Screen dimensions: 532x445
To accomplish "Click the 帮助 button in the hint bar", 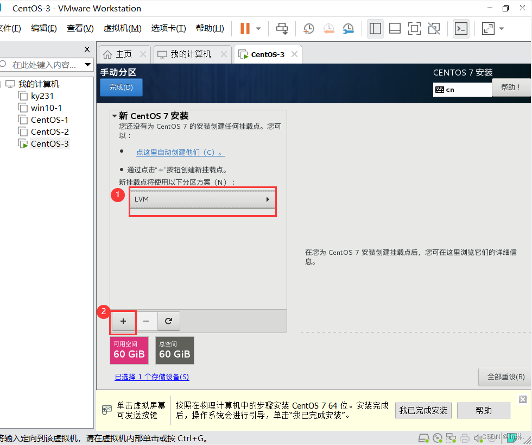I will 484,410.
